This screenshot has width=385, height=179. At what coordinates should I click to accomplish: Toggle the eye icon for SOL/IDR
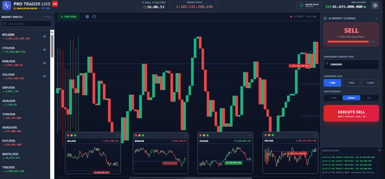click(x=44, y=76)
